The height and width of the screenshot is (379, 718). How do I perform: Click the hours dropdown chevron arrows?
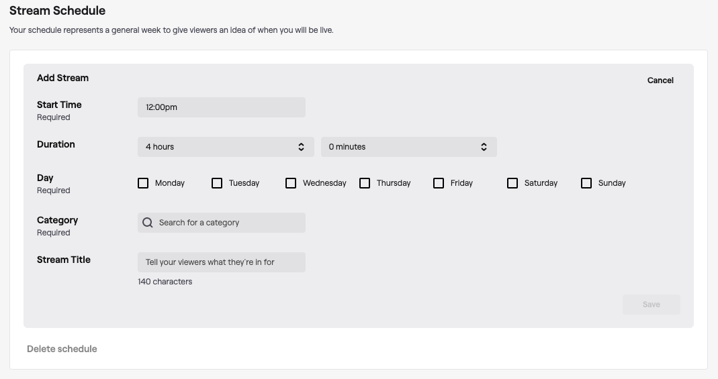click(x=301, y=147)
